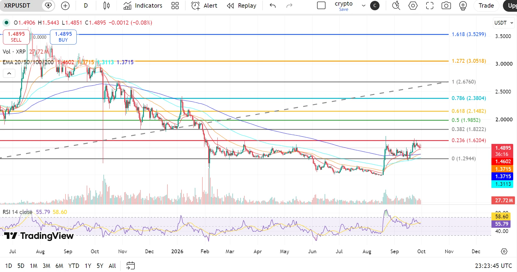This screenshot has height=272, width=517.
Task: Click the 1.4895 SELL button
Action: click(x=16, y=37)
